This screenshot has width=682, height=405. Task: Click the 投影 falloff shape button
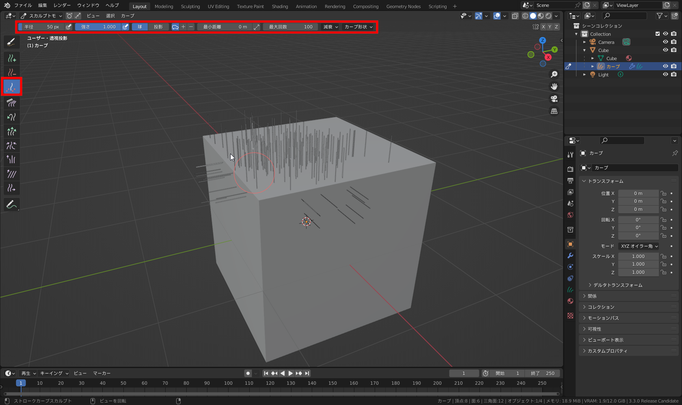(x=158, y=27)
